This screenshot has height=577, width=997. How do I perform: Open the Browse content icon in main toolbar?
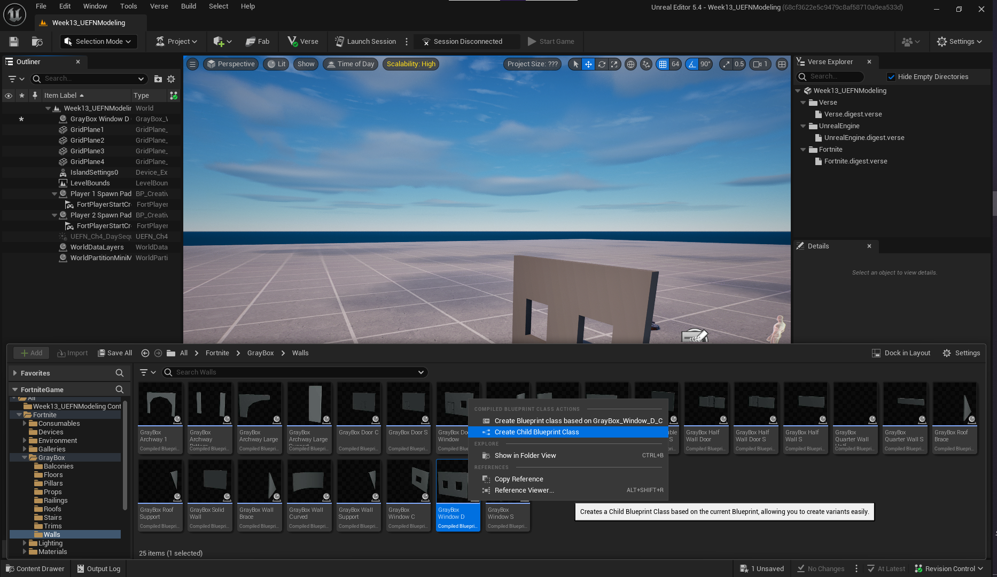(x=37, y=42)
